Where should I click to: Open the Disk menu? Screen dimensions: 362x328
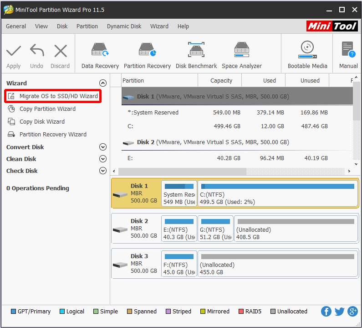point(62,26)
